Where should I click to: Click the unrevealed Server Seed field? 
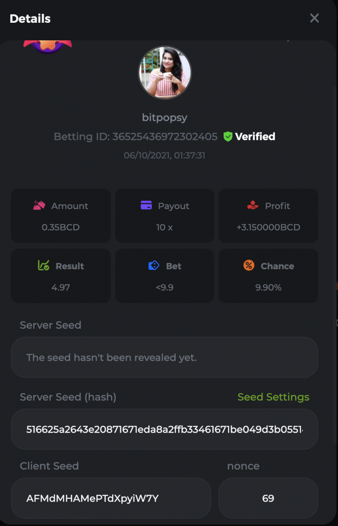(x=165, y=357)
